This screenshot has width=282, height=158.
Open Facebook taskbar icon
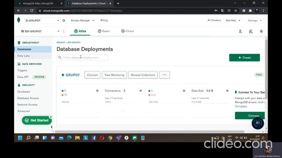click(94, 138)
